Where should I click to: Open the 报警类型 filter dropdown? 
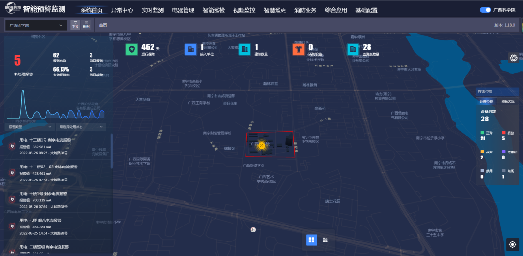pyautogui.click(x=30, y=127)
